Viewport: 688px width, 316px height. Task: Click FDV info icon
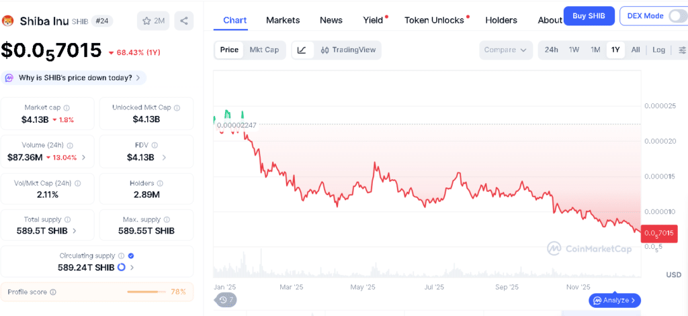tap(155, 145)
